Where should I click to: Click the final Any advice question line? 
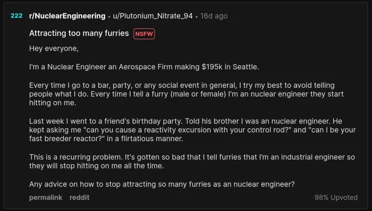162,184
